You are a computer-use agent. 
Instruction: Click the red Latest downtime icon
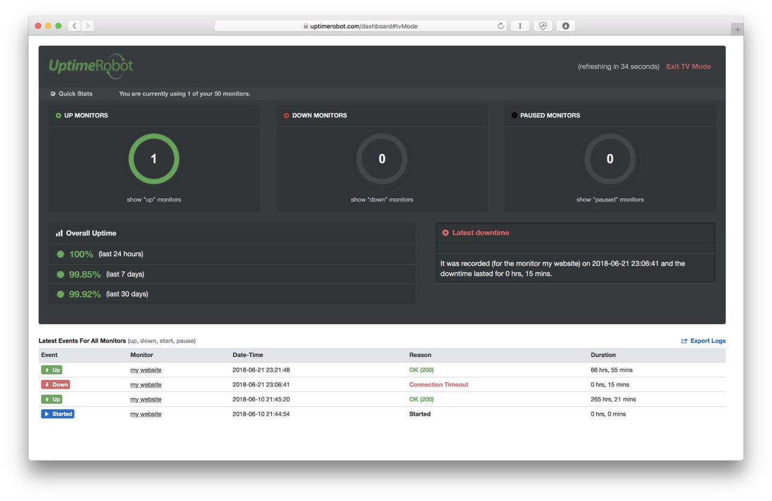446,233
